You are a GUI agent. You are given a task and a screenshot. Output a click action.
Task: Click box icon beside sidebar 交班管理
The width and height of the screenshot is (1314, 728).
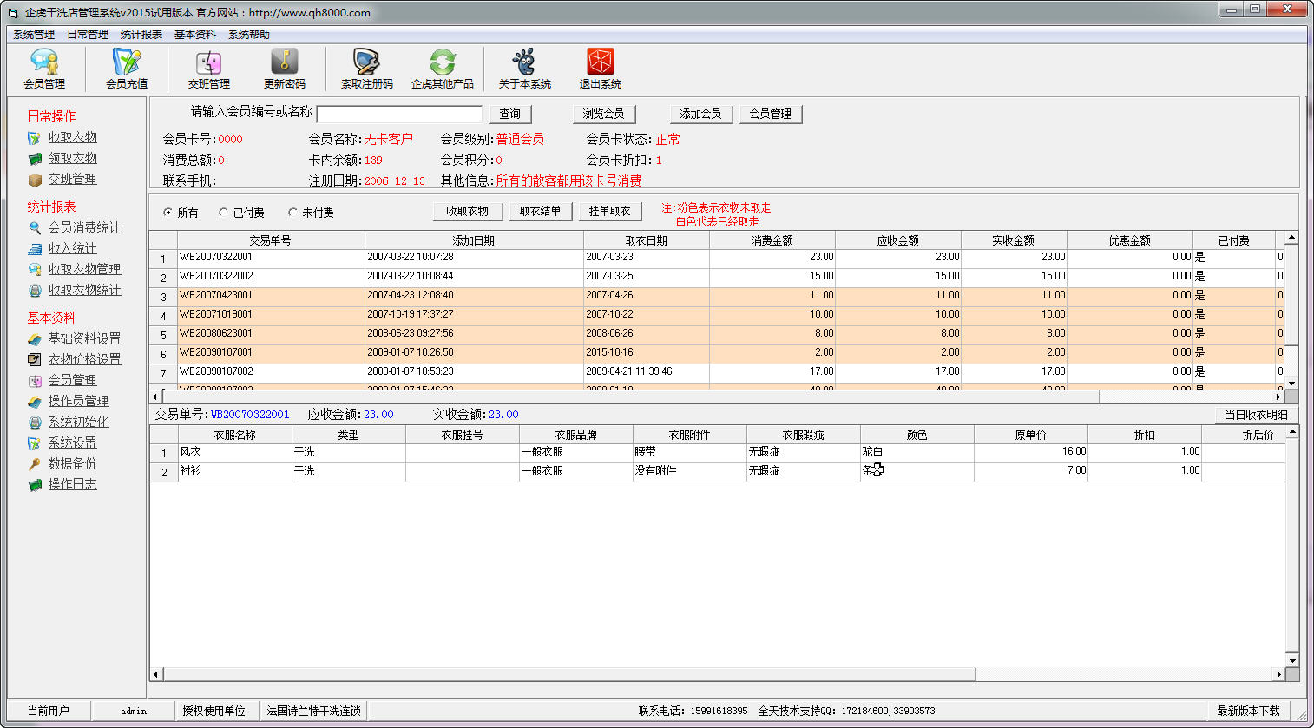(x=35, y=180)
